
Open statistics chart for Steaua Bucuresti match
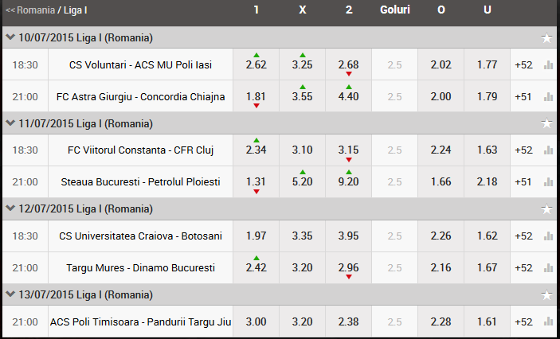click(548, 182)
